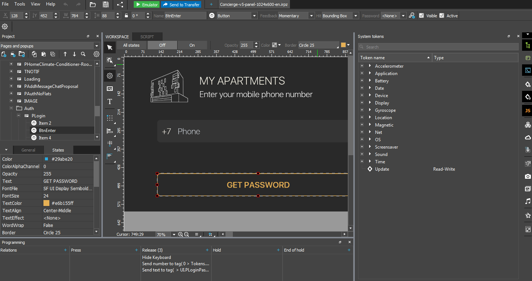This screenshot has height=281, width=532.
Task: Uncheck the Visible checkbox
Action: pyautogui.click(x=421, y=16)
